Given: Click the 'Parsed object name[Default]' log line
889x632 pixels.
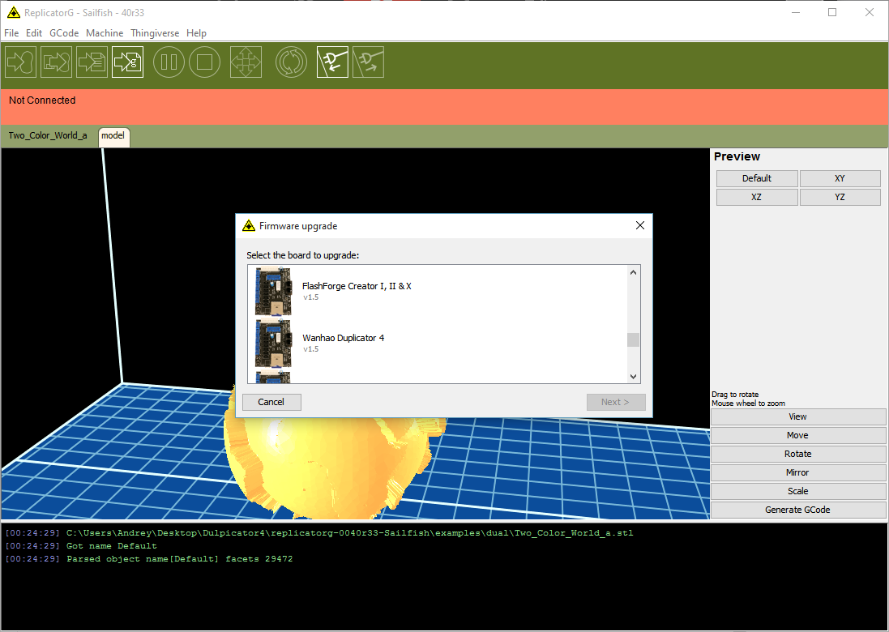Looking at the screenshot, I should coord(148,559).
